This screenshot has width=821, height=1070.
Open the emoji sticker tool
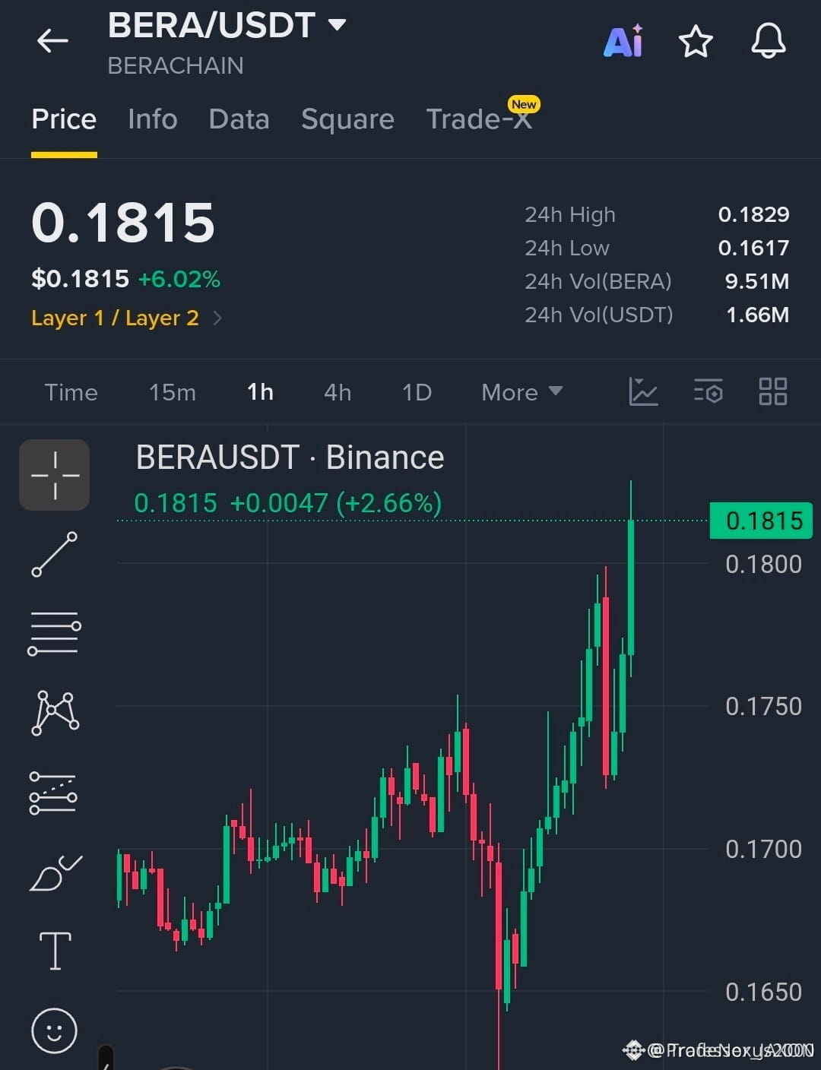pos(55,1030)
